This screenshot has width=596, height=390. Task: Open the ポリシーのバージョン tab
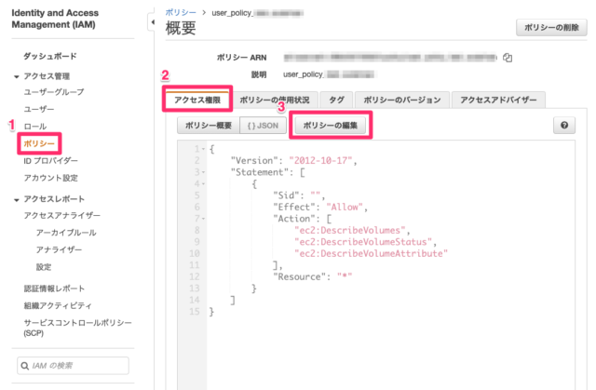(x=402, y=100)
